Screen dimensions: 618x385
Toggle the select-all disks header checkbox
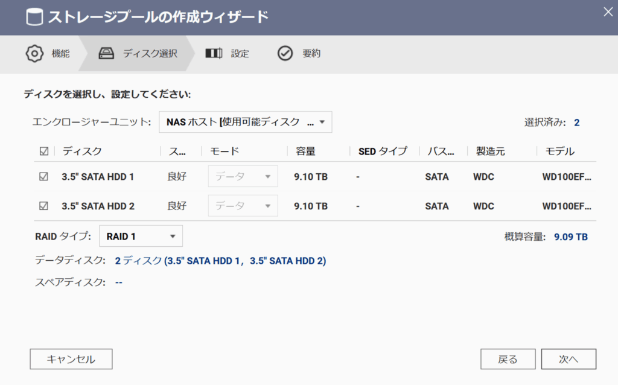43,151
